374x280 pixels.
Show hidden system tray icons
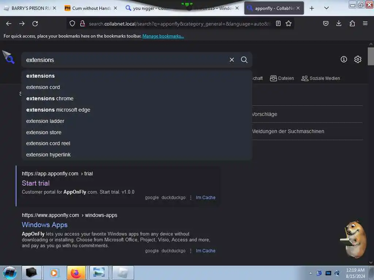click(x=310, y=273)
